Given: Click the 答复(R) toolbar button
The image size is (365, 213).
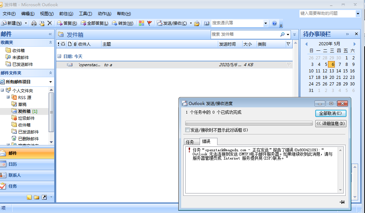Looking at the screenshot, I should tap(67, 23).
